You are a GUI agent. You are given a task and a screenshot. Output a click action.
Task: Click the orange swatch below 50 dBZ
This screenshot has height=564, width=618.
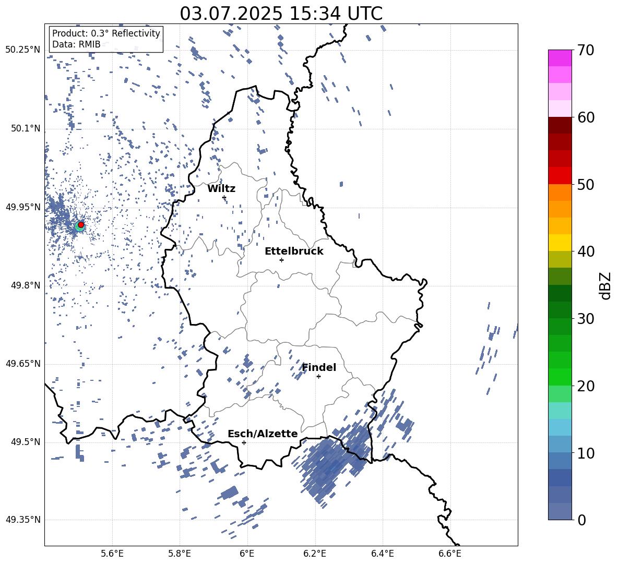click(560, 192)
